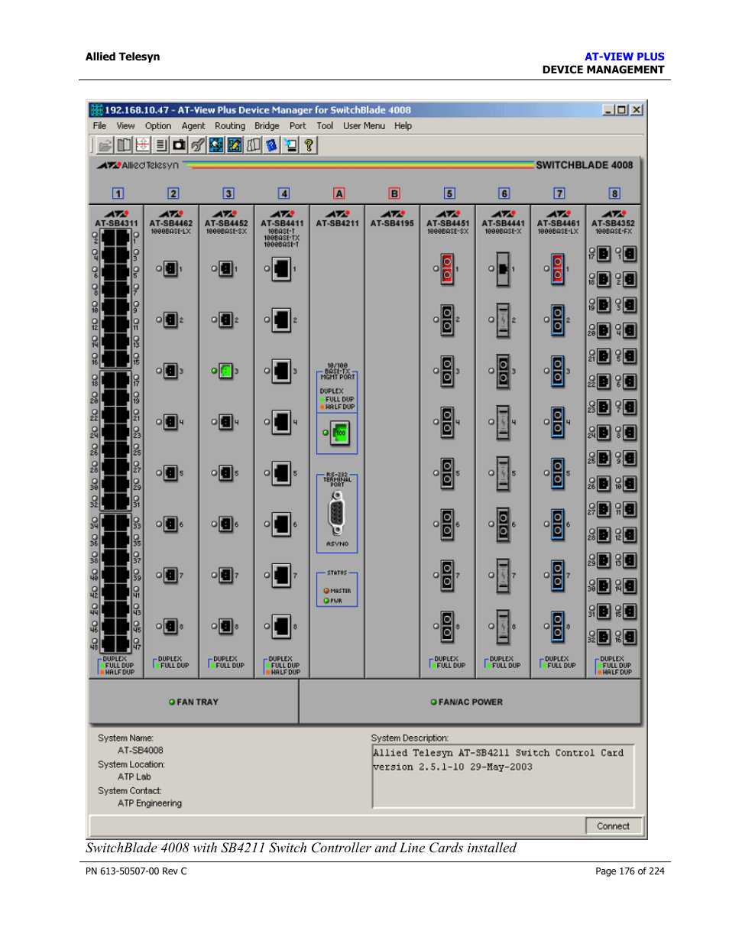
Task: Click the System Location value ATP Lab
Action: click(134, 777)
